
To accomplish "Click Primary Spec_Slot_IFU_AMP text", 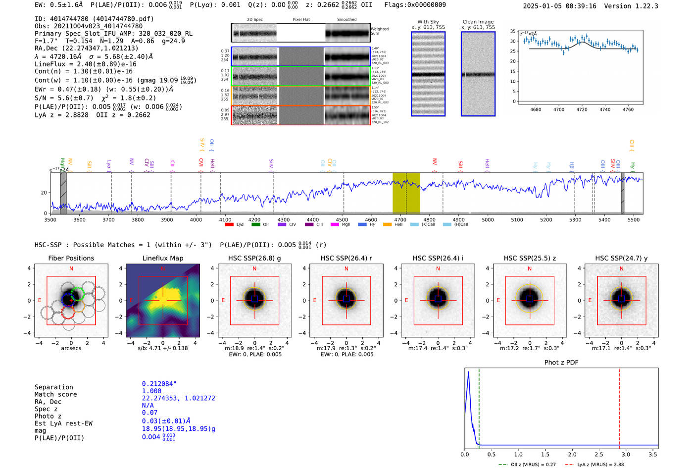I will [x=113, y=34].
